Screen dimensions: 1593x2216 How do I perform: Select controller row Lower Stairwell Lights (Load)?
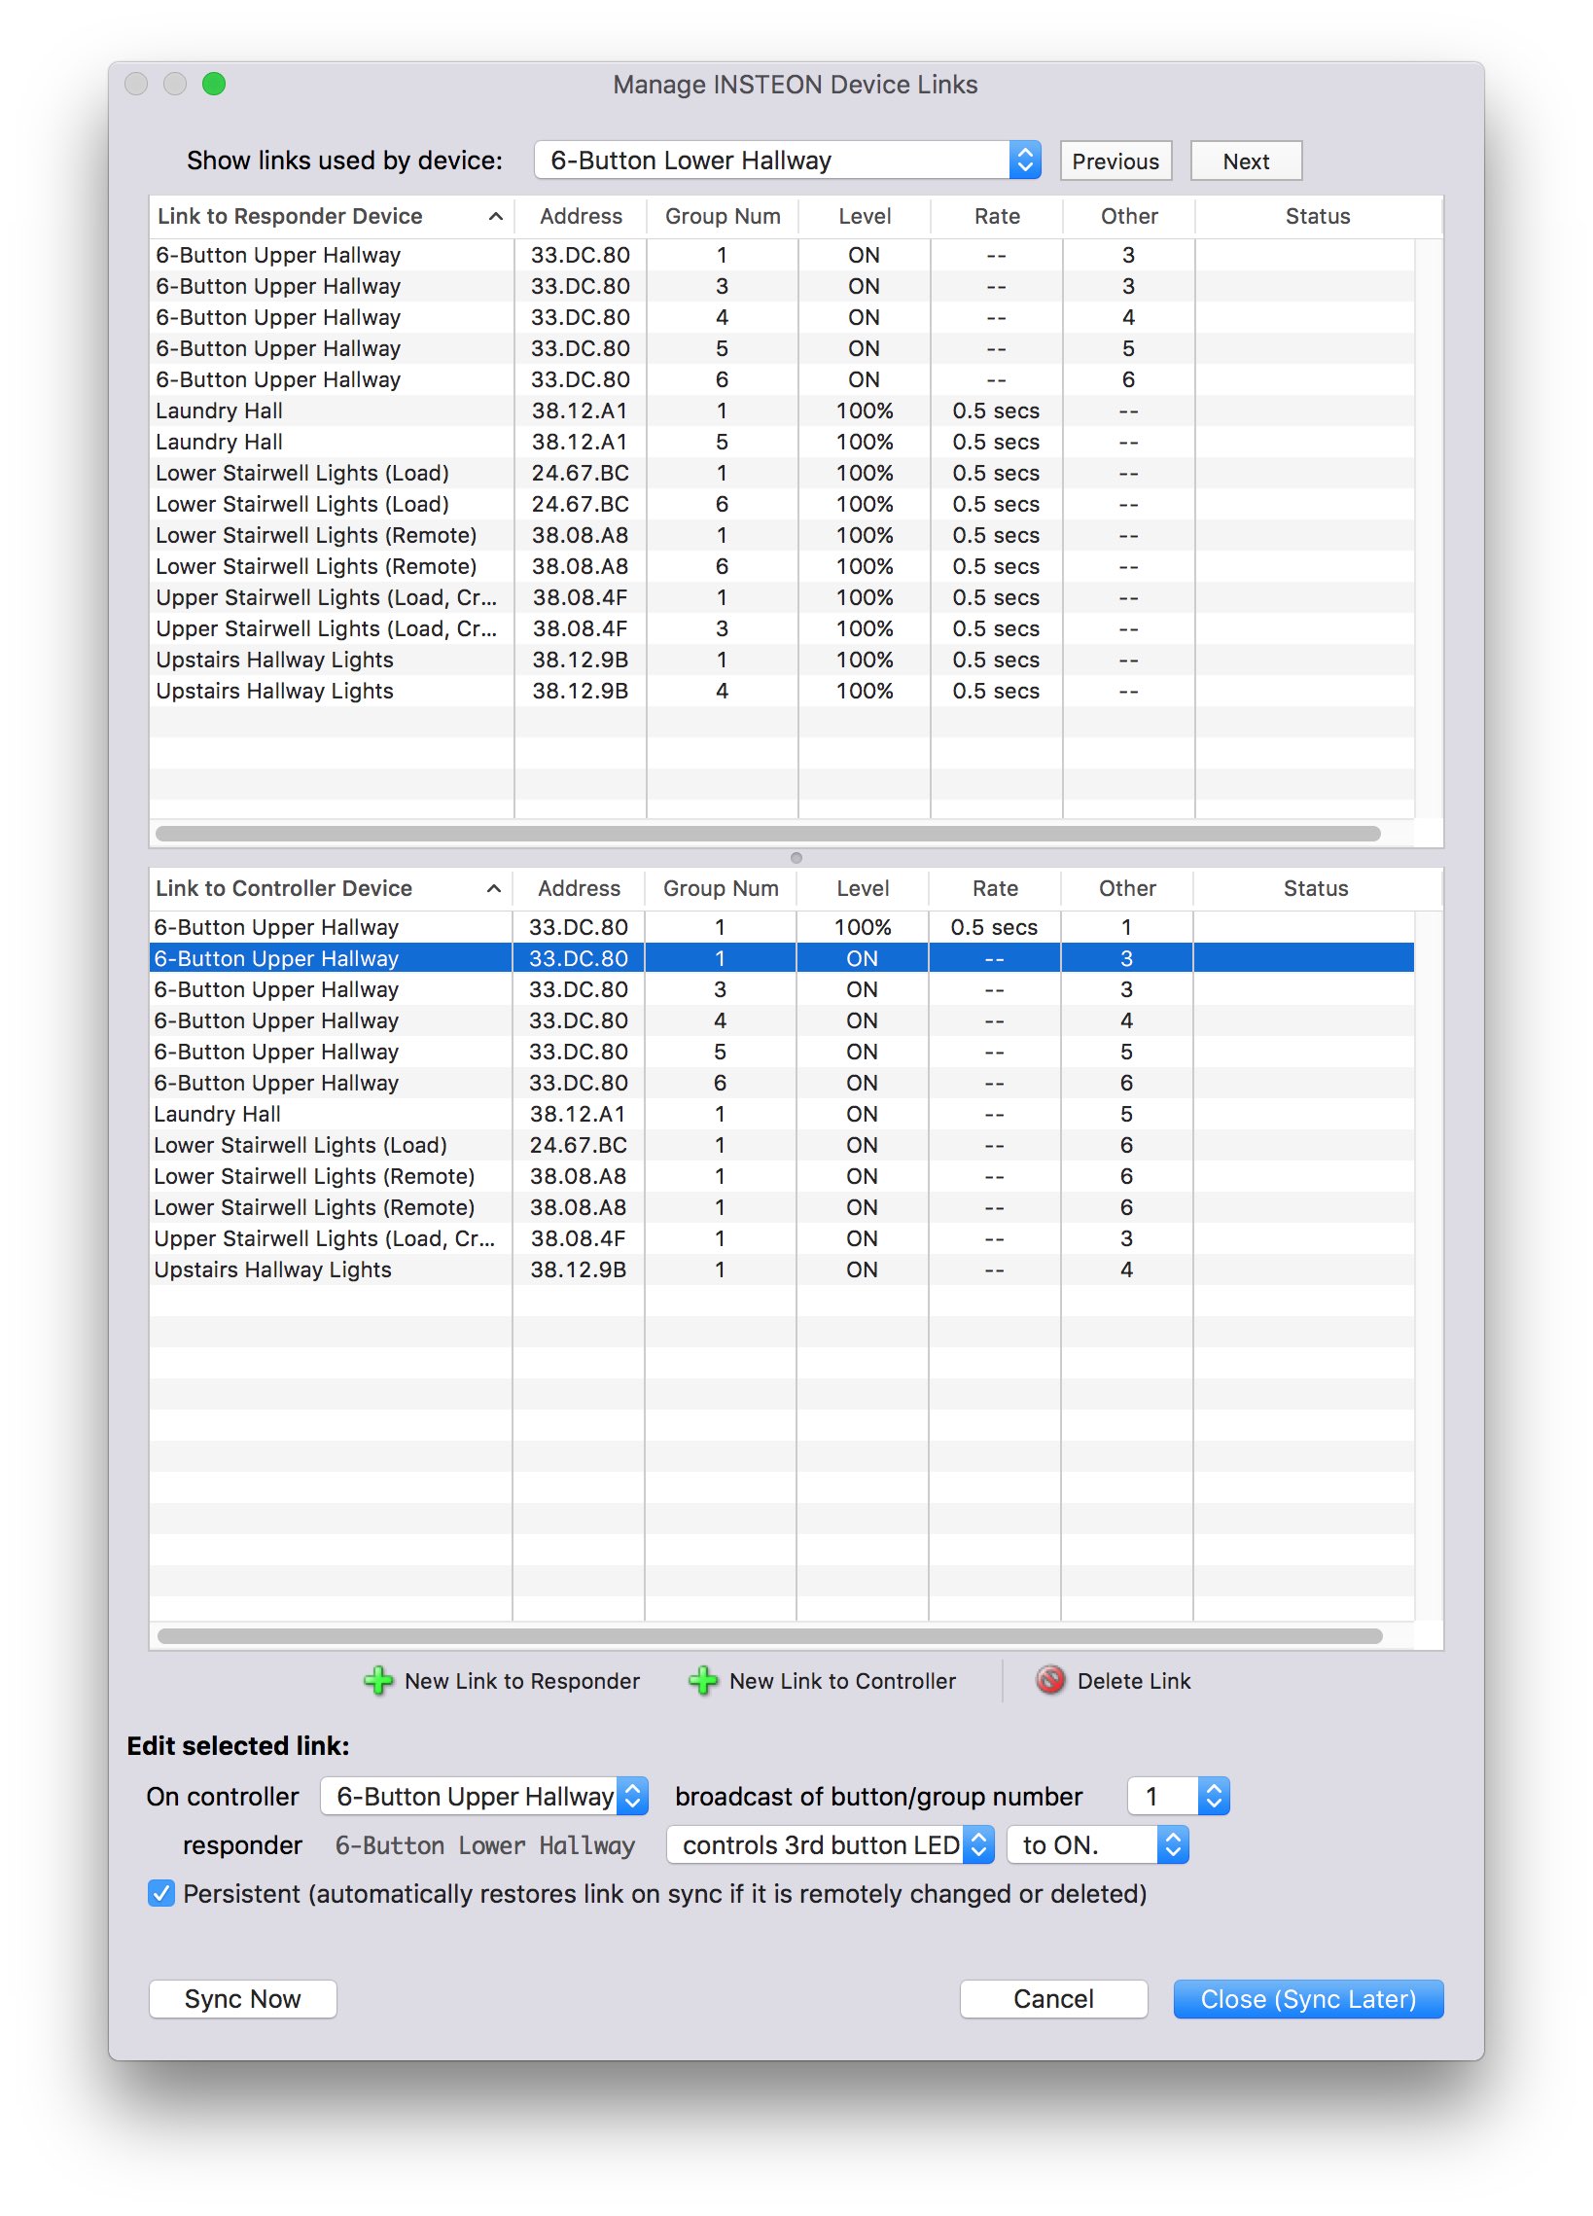click(x=781, y=1145)
